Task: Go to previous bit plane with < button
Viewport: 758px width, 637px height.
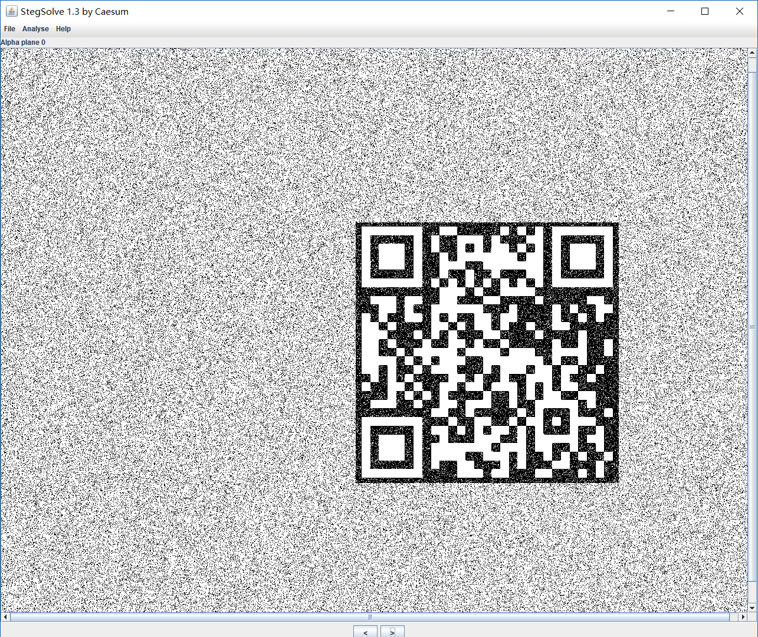Action: click(x=365, y=632)
